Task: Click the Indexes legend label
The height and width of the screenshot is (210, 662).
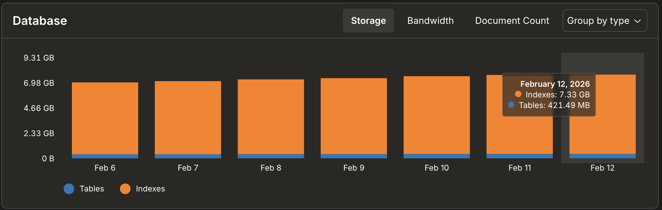Action: [150, 189]
